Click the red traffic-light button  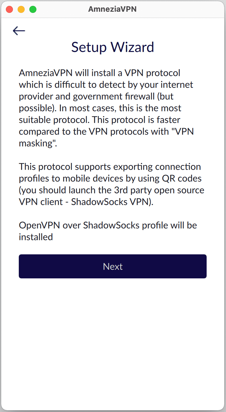[9, 9]
